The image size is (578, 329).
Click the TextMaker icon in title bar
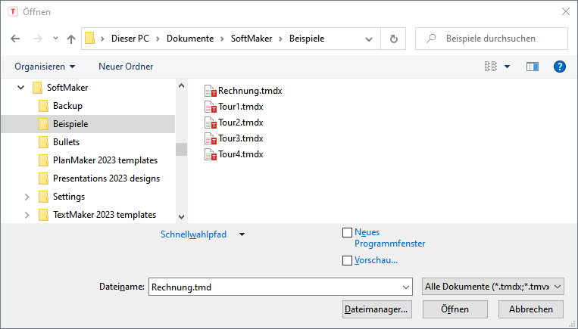pyautogui.click(x=13, y=12)
